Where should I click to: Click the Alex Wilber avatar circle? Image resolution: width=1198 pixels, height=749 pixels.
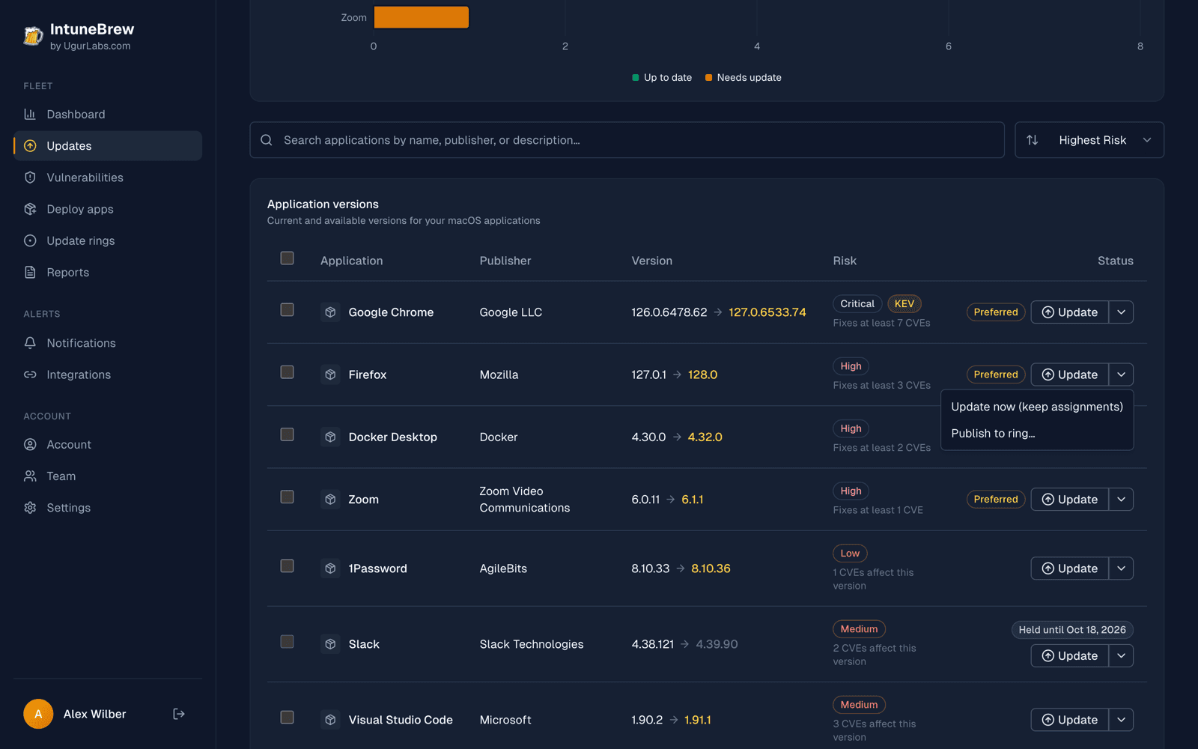click(38, 714)
